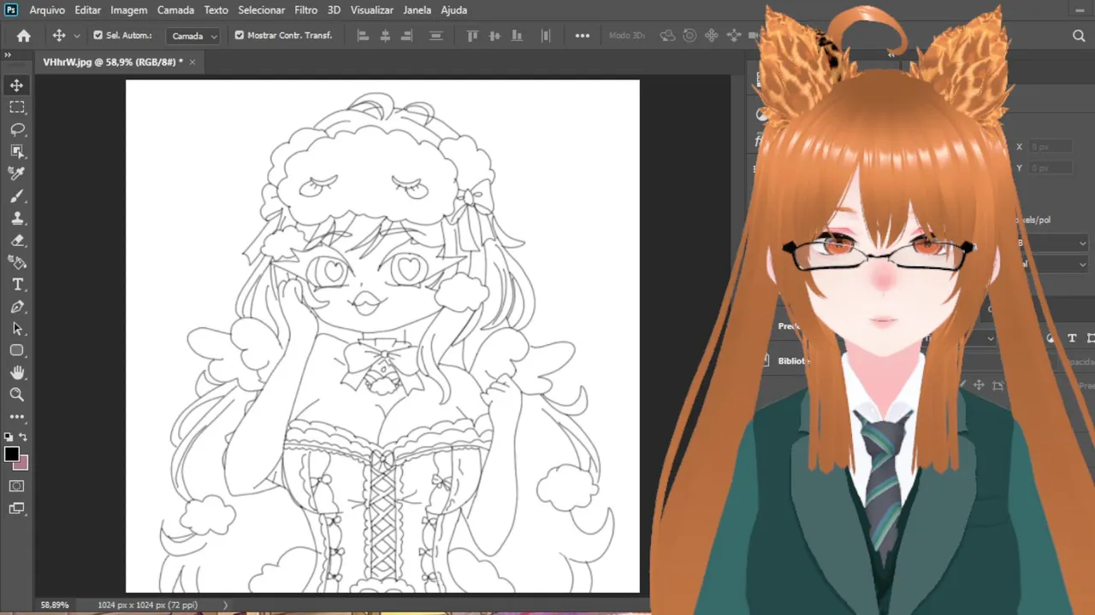Distribute layers horizontally icon
The width and height of the screenshot is (1095, 615).
[546, 36]
